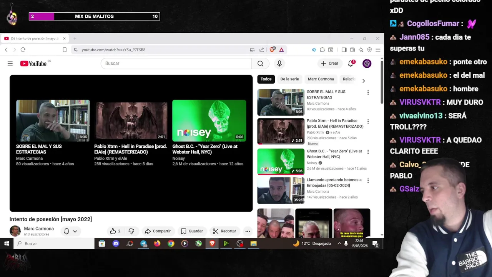Open the Brave Wallet icon
Screen dimensions: 492x277
[352, 50]
